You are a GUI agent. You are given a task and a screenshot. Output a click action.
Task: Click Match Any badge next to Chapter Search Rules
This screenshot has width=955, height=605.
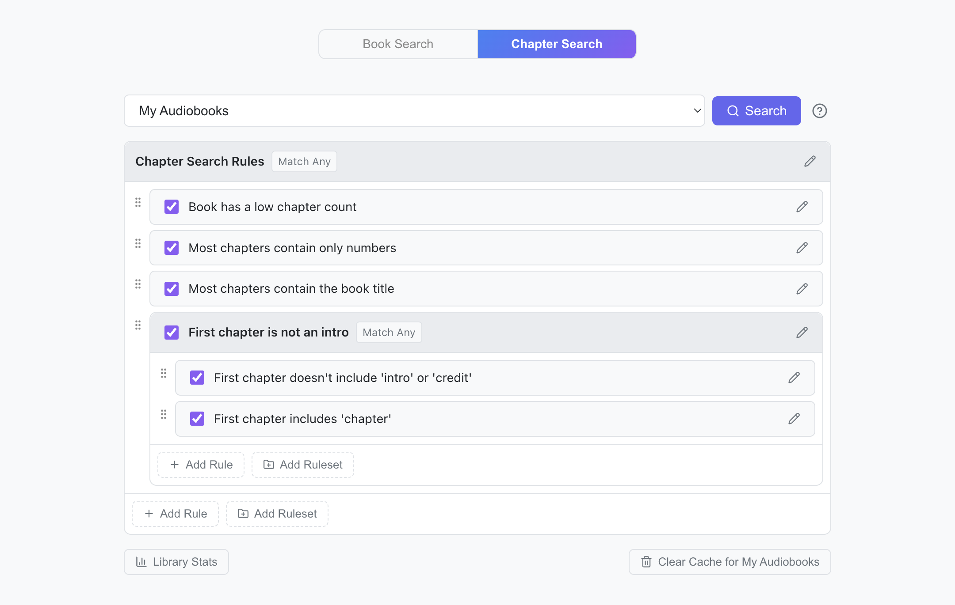(x=304, y=162)
